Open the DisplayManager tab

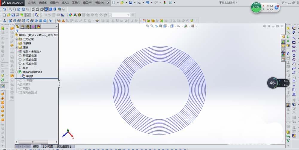pyautogui.click(x=38, y=27)
